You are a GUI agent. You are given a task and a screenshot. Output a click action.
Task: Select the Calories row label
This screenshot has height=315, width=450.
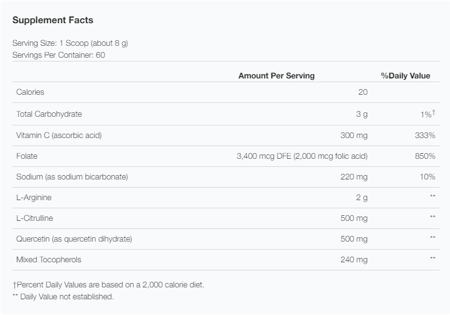30,92
